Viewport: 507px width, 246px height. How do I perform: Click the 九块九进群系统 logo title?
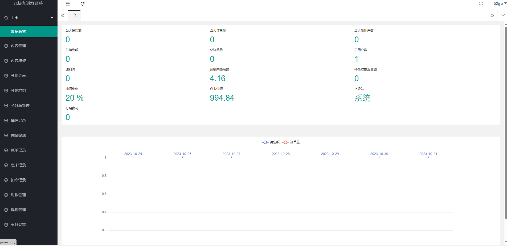pyautogui.click(x=28, y=3)
